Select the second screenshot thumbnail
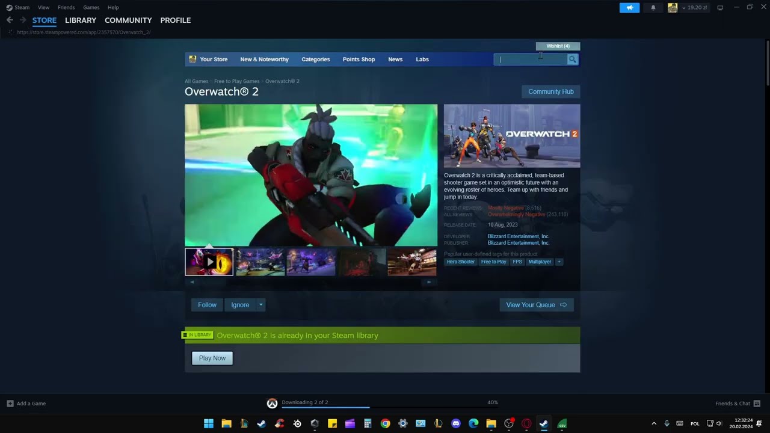The width and height of the screenshot is (770, 433). [260, 262]
